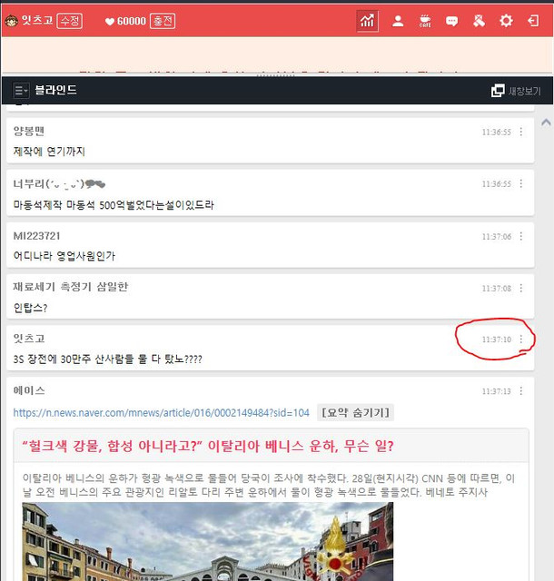Open options menu for 너부리 message
Viewport: 554px width, 581px height.
pos(521,183)
